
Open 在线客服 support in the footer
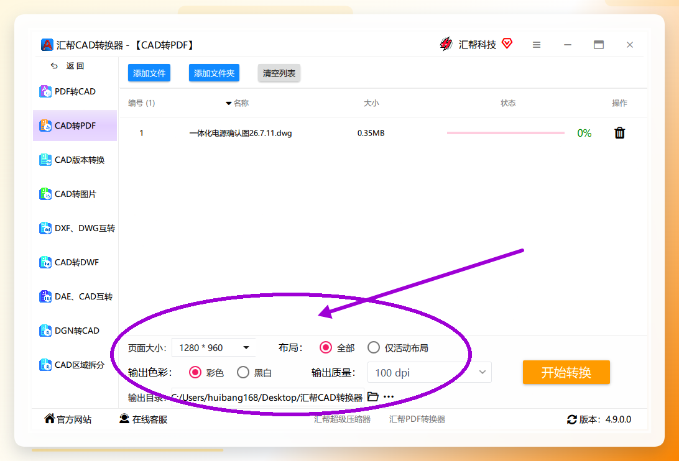[x=144, y=419]
